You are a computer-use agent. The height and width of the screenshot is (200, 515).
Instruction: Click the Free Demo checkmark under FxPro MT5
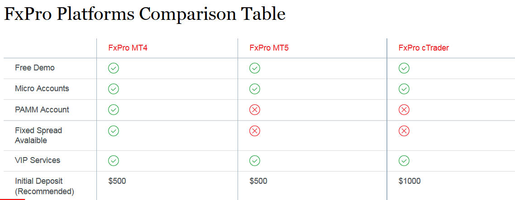point(254,68)
